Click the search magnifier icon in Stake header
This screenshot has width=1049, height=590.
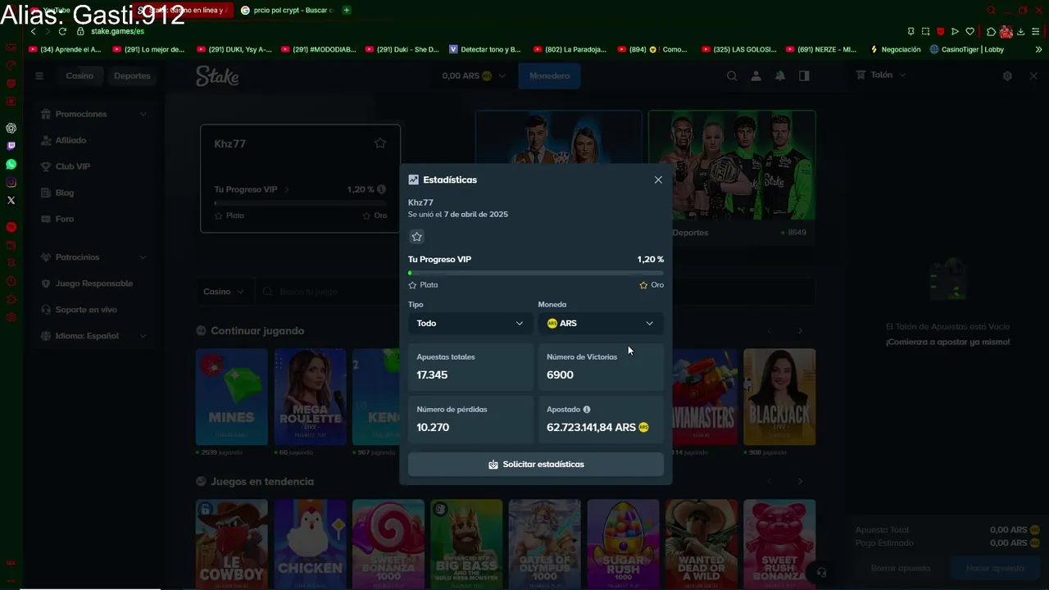[732, 76]
